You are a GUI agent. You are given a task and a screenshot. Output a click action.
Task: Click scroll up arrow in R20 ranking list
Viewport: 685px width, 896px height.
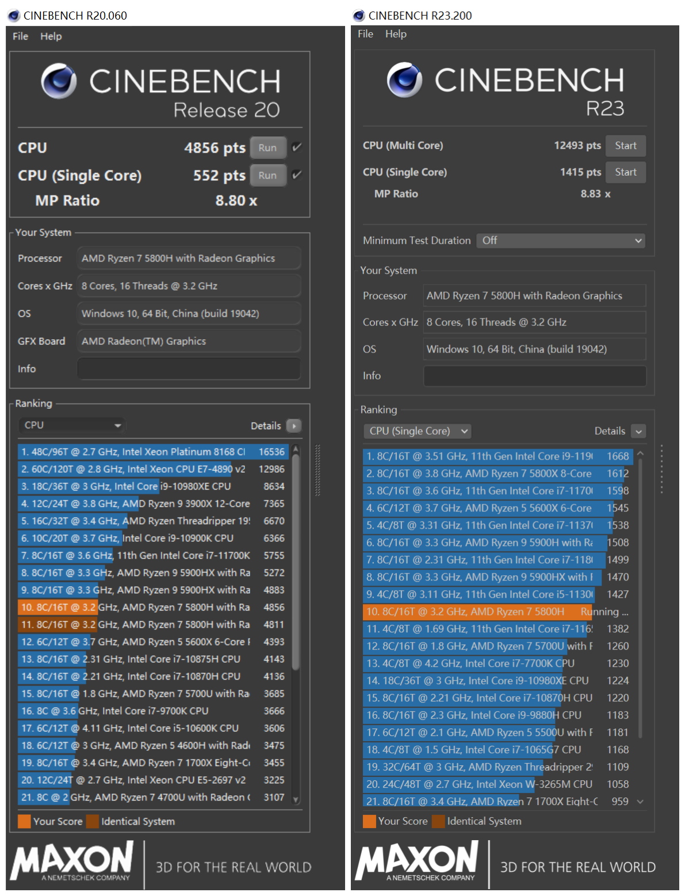296,449
